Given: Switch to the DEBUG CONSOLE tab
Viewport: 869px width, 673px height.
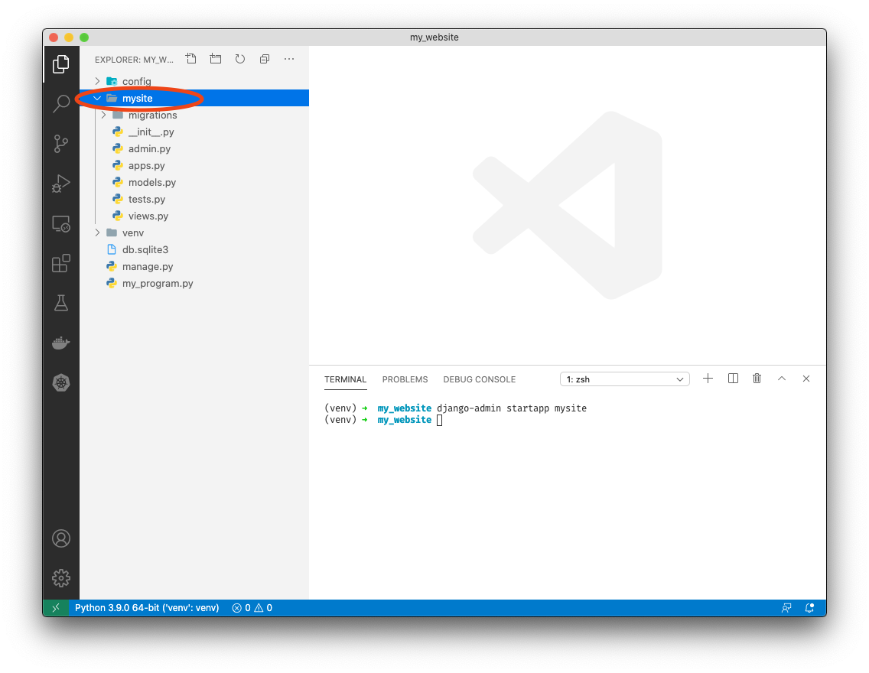Looking at the screenshot, I should tap(479, 379).
